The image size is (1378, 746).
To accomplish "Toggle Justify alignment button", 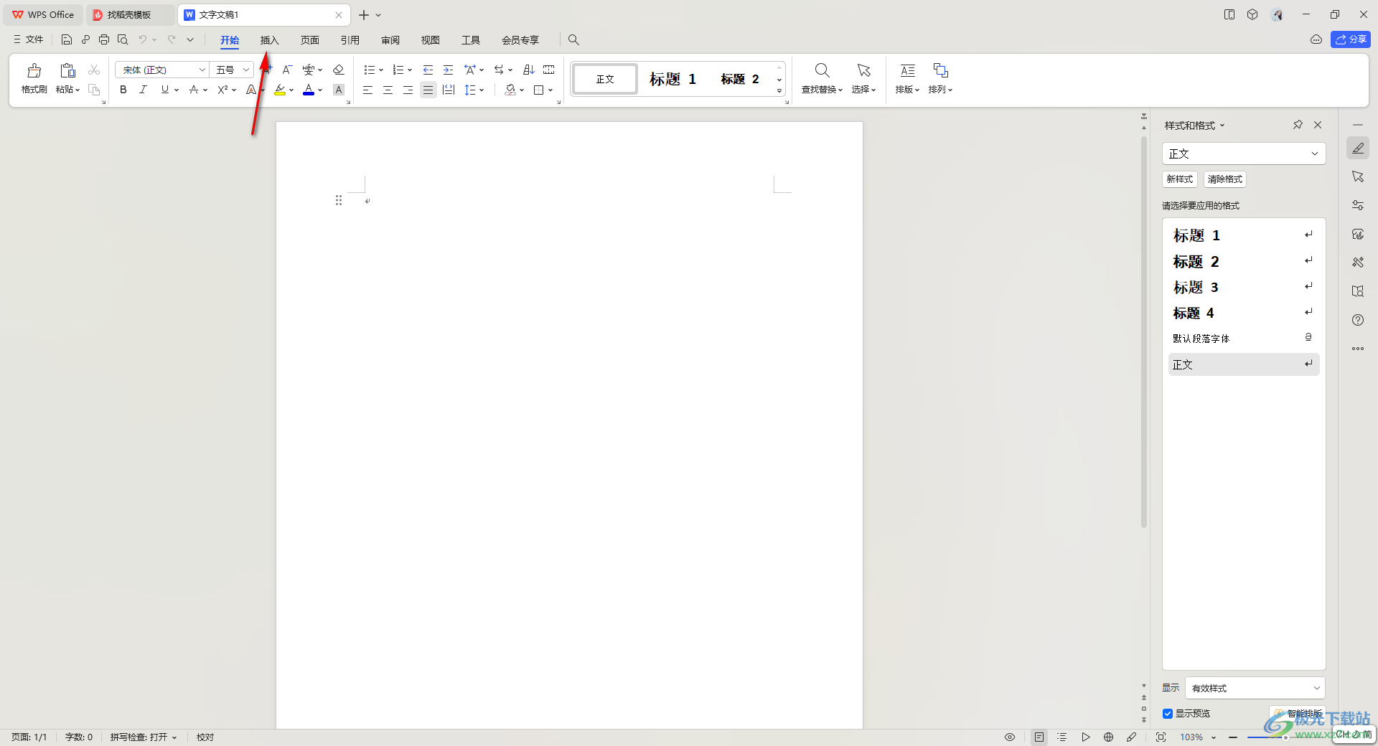I will click(x=428, y=90).
